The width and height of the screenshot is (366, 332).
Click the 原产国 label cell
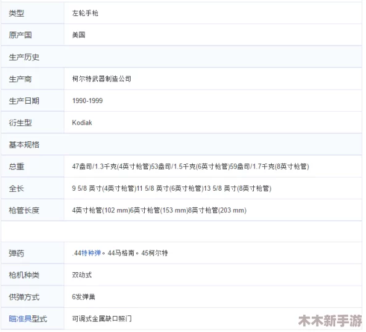[33, 35]
